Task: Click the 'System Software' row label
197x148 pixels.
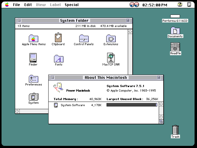Action: click(73, 105)
